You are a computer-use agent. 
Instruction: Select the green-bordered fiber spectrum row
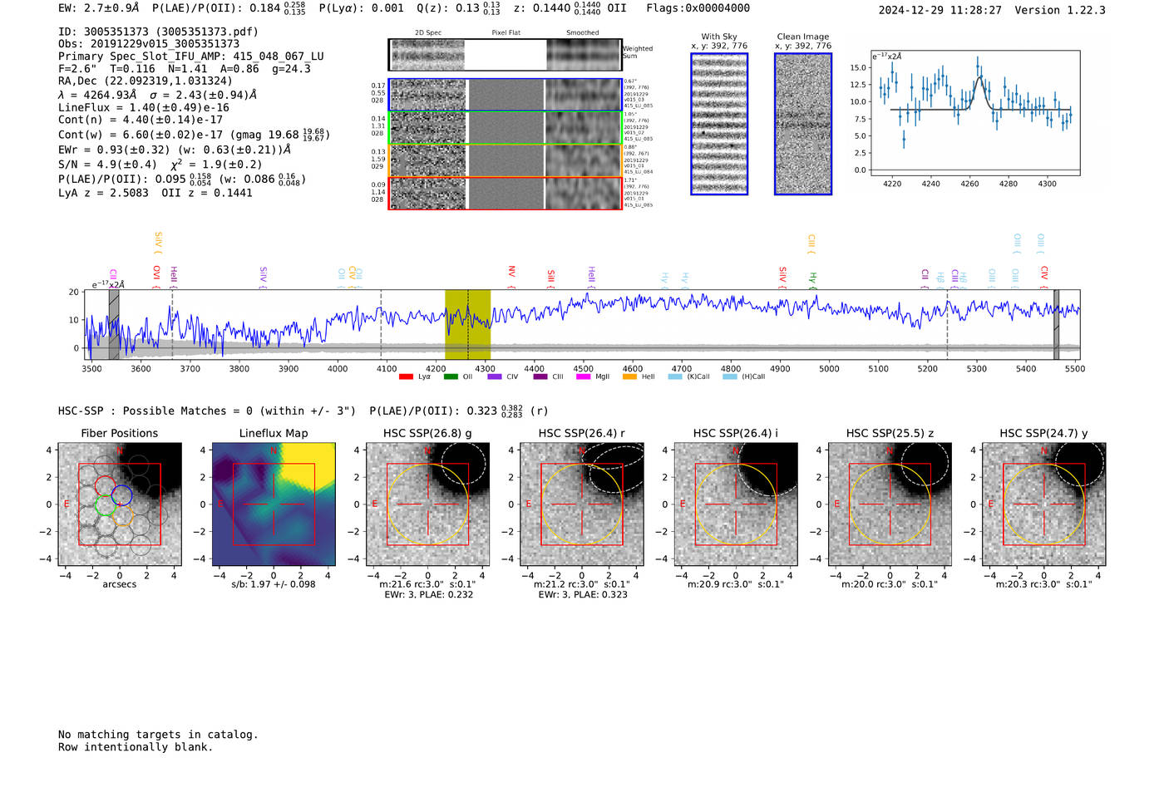click(506, 128)
